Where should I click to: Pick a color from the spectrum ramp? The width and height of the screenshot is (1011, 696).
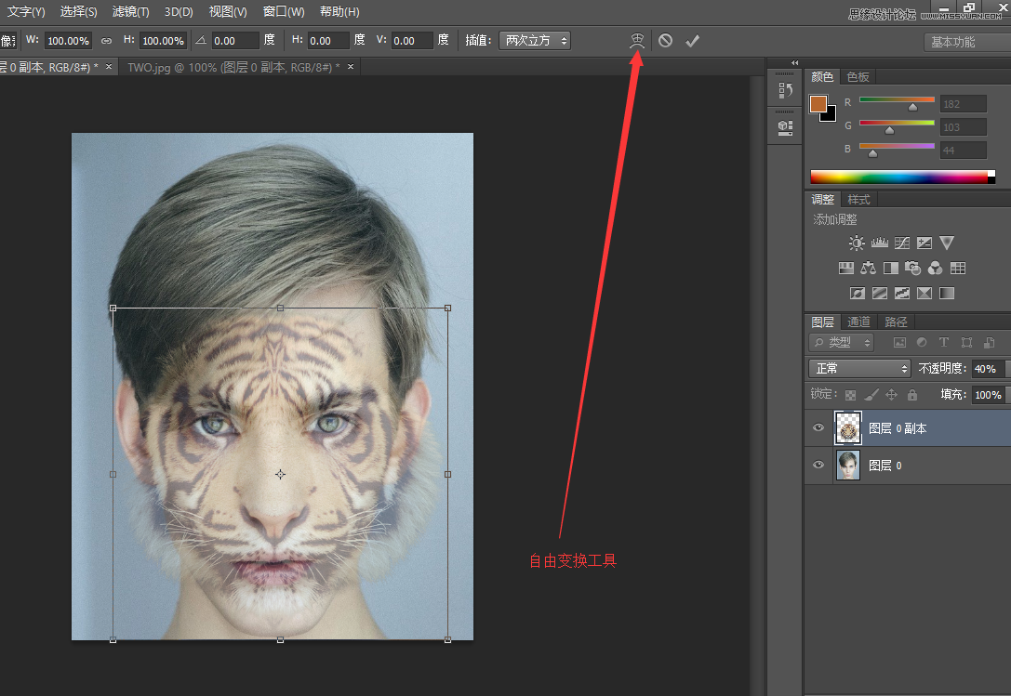[898, 177]
